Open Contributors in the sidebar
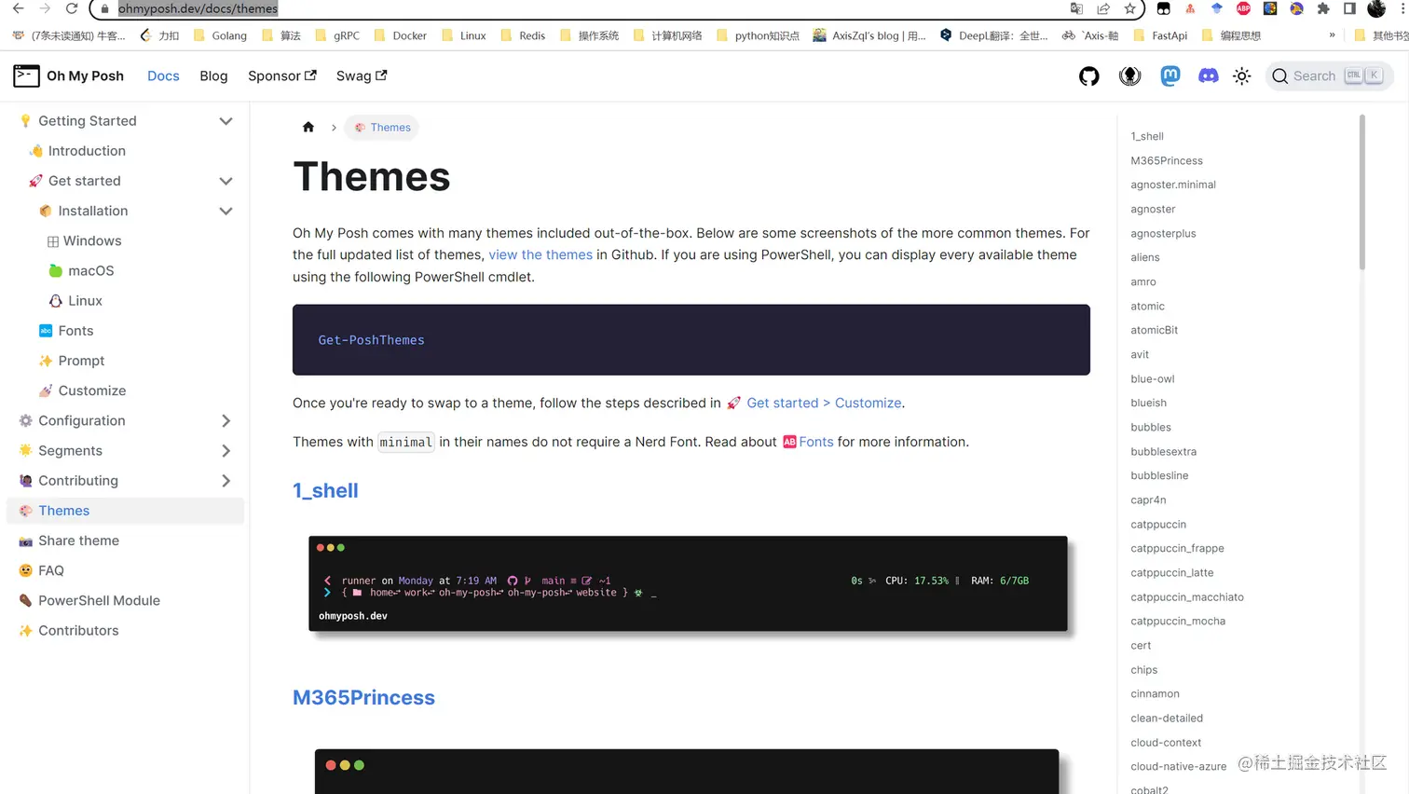This screenshot has width=1409, height=794. (78, 631)
